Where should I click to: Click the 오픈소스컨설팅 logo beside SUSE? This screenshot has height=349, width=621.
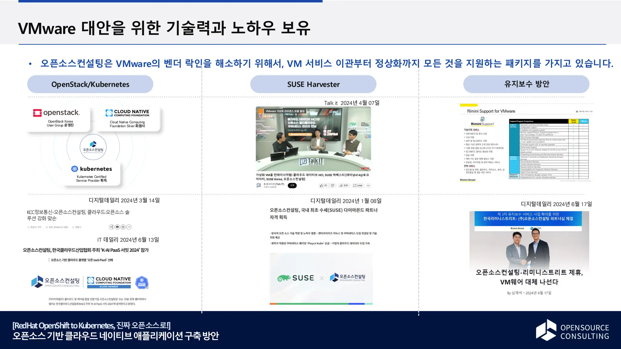click(347, 278)
